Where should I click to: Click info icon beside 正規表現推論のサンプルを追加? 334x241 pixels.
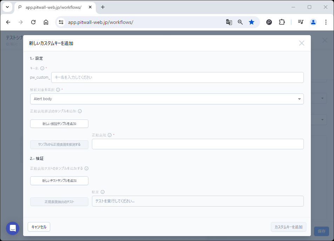(80, 111)
